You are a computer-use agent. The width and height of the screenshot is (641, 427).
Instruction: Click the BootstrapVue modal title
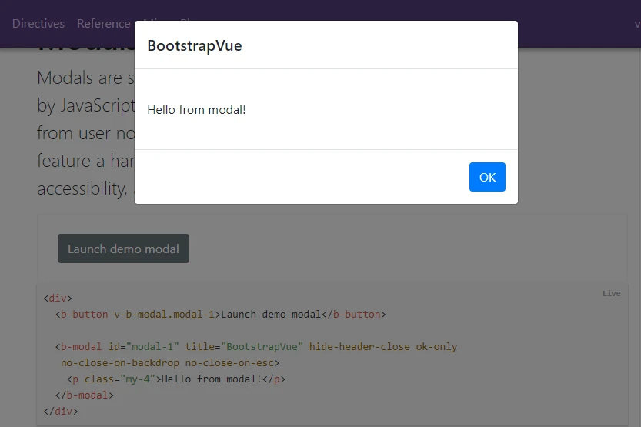[x=195, y=45]
